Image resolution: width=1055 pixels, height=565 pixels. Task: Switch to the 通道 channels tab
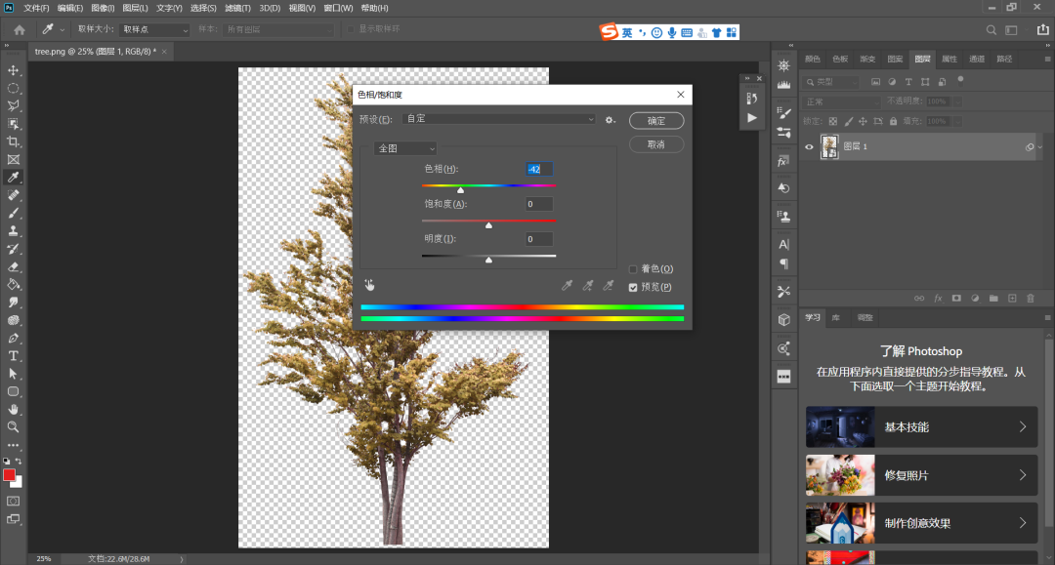click(x=977, y=59)
